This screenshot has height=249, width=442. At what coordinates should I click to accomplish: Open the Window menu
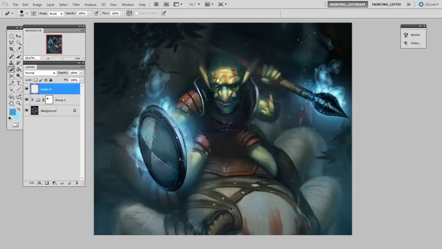(x=128, y=4)
